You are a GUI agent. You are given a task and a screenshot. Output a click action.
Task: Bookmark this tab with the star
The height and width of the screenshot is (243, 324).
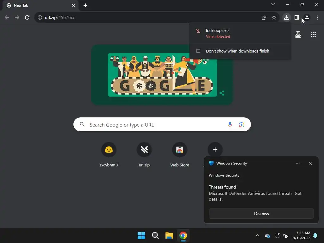point(274,18)
